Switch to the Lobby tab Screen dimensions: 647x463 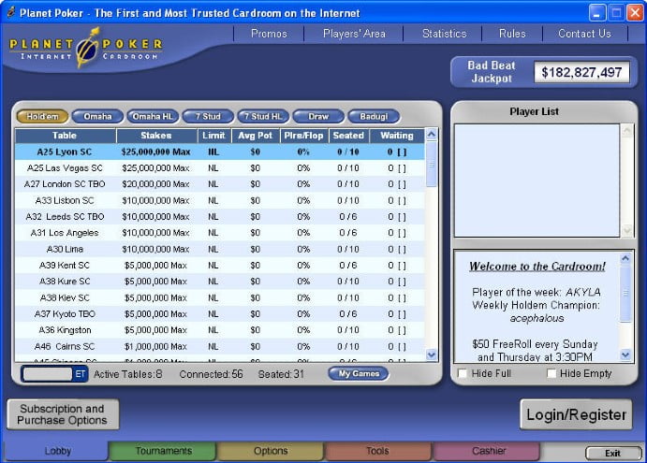pos(57,451)
